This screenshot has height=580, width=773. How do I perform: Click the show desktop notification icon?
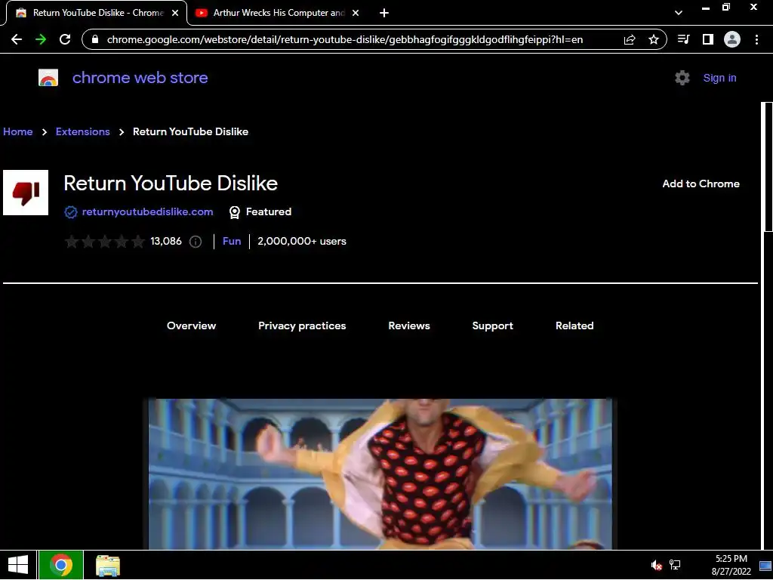[765, 565]
